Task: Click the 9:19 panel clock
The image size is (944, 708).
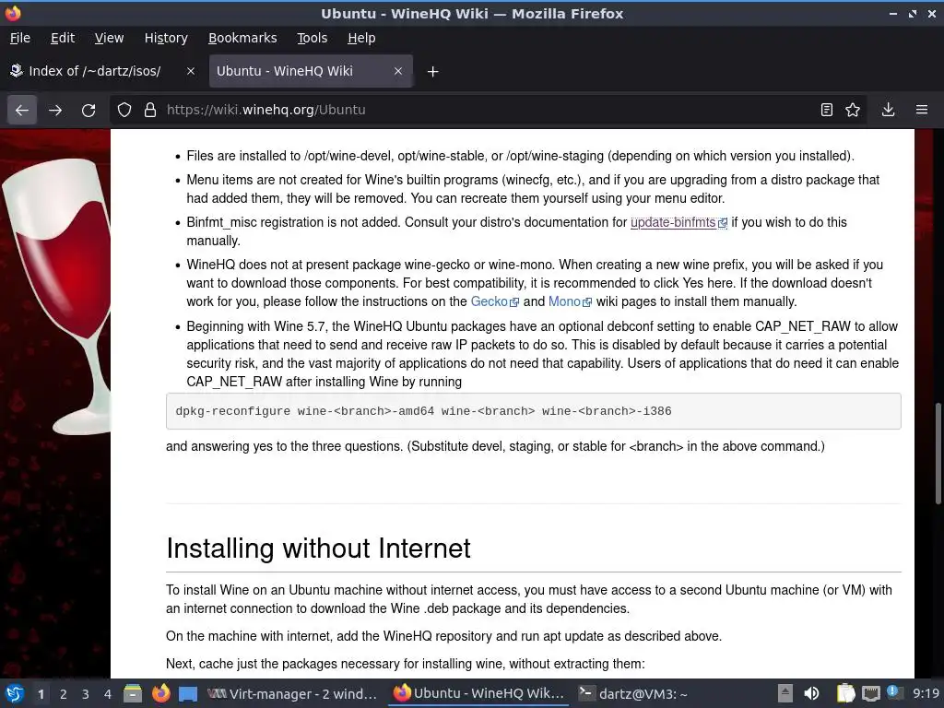Action: pyautogui.click(x=926, y=693)
